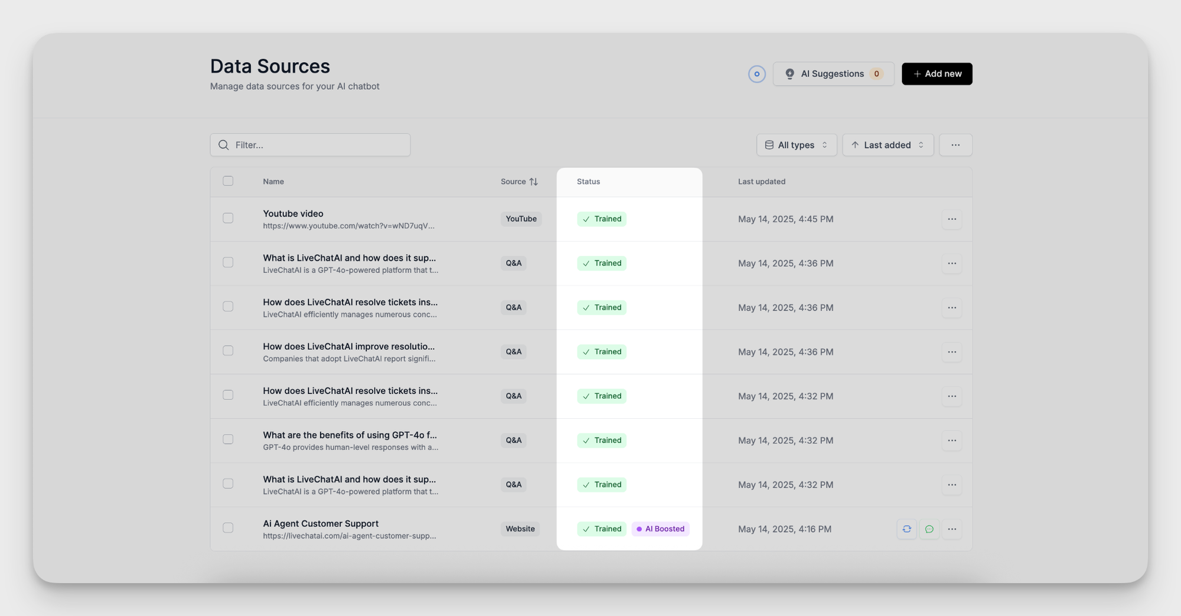This screenshot has width=1181, height=616.
Task: Click the Website source tag
Action: [x=520, y=529]
